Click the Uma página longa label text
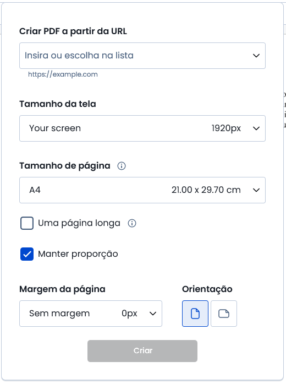 point(79,223)
